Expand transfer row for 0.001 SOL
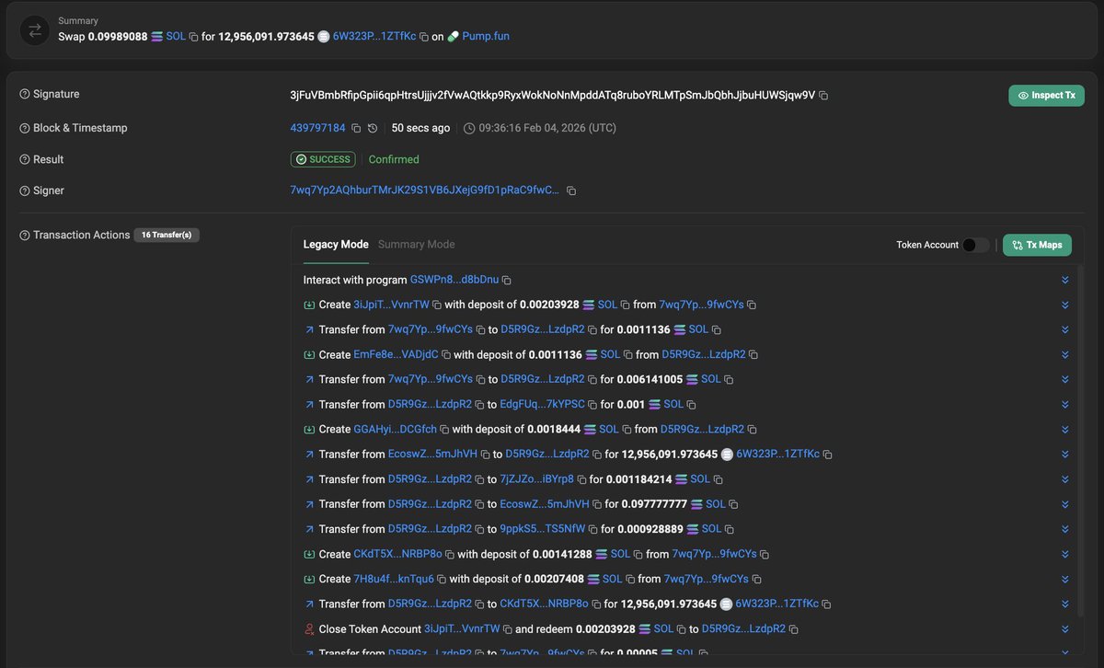This screenshot has width=1104, height=668. (x=1064, y=405)
